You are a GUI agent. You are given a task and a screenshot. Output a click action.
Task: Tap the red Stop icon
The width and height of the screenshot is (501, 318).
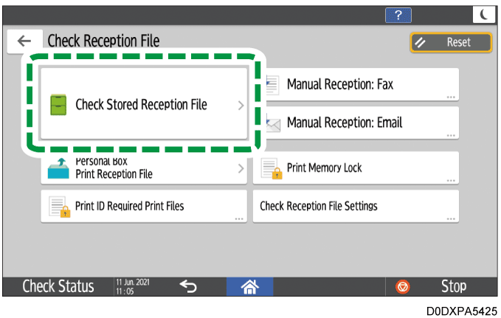404,286
